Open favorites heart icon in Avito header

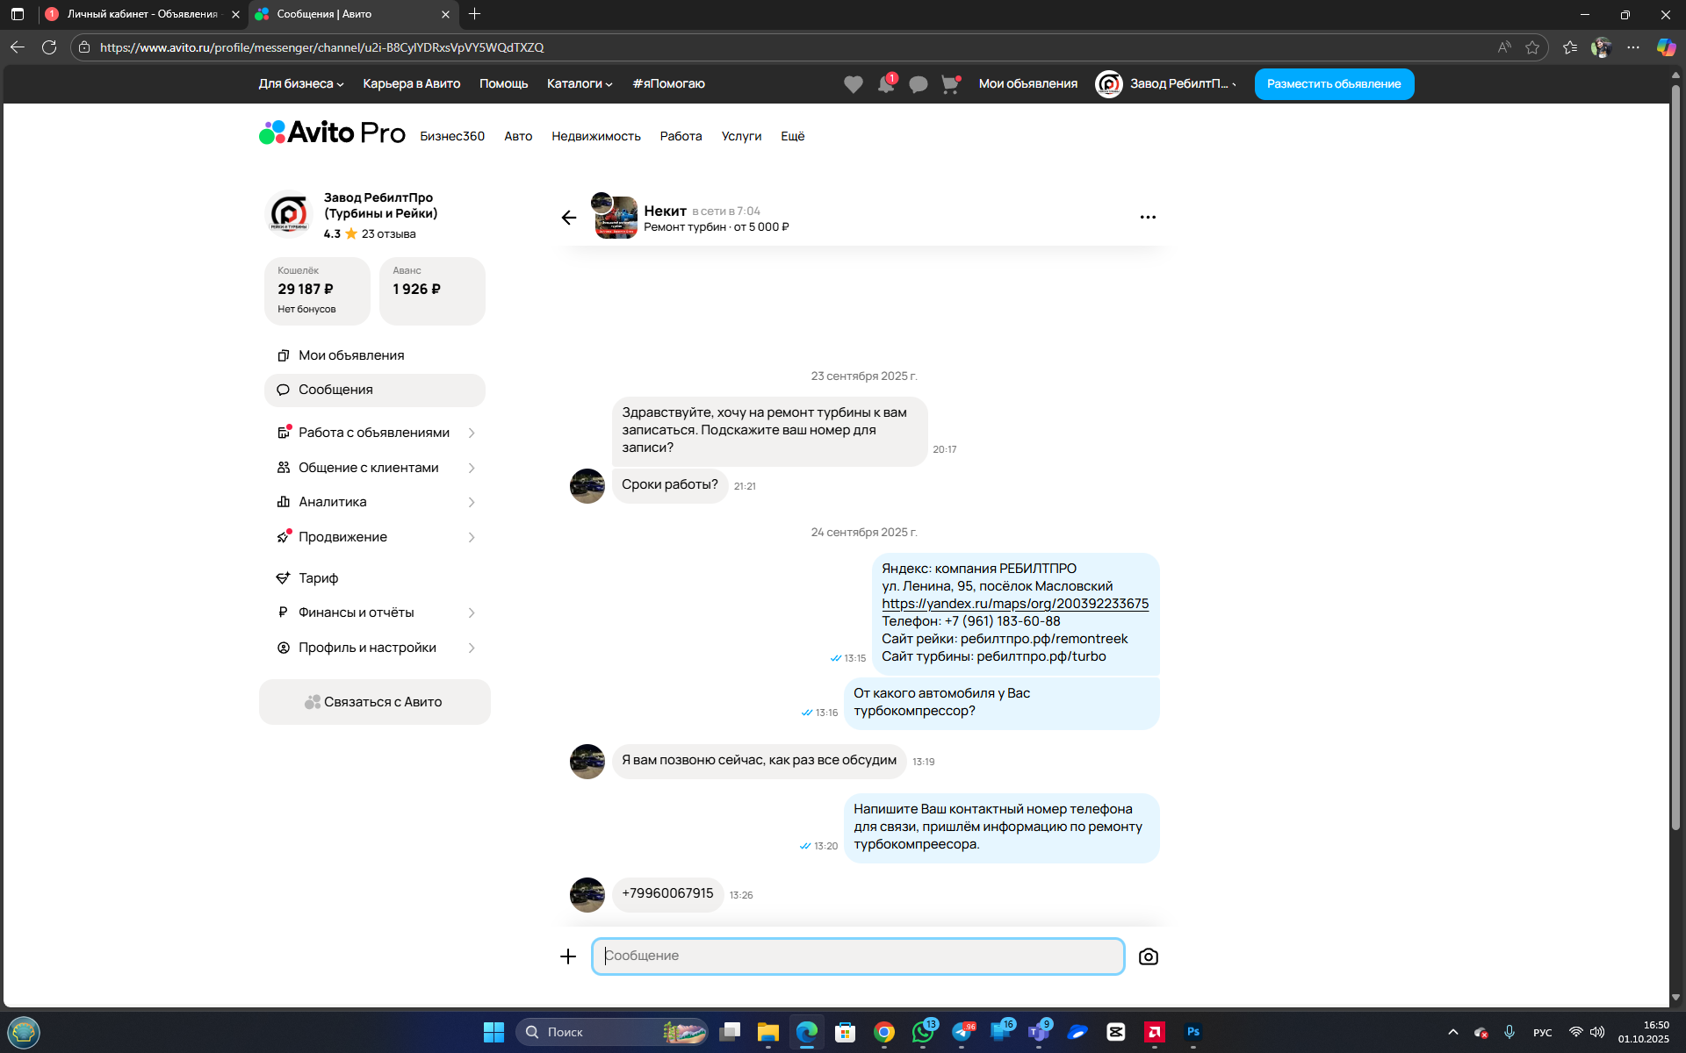[x=853, y=84]
